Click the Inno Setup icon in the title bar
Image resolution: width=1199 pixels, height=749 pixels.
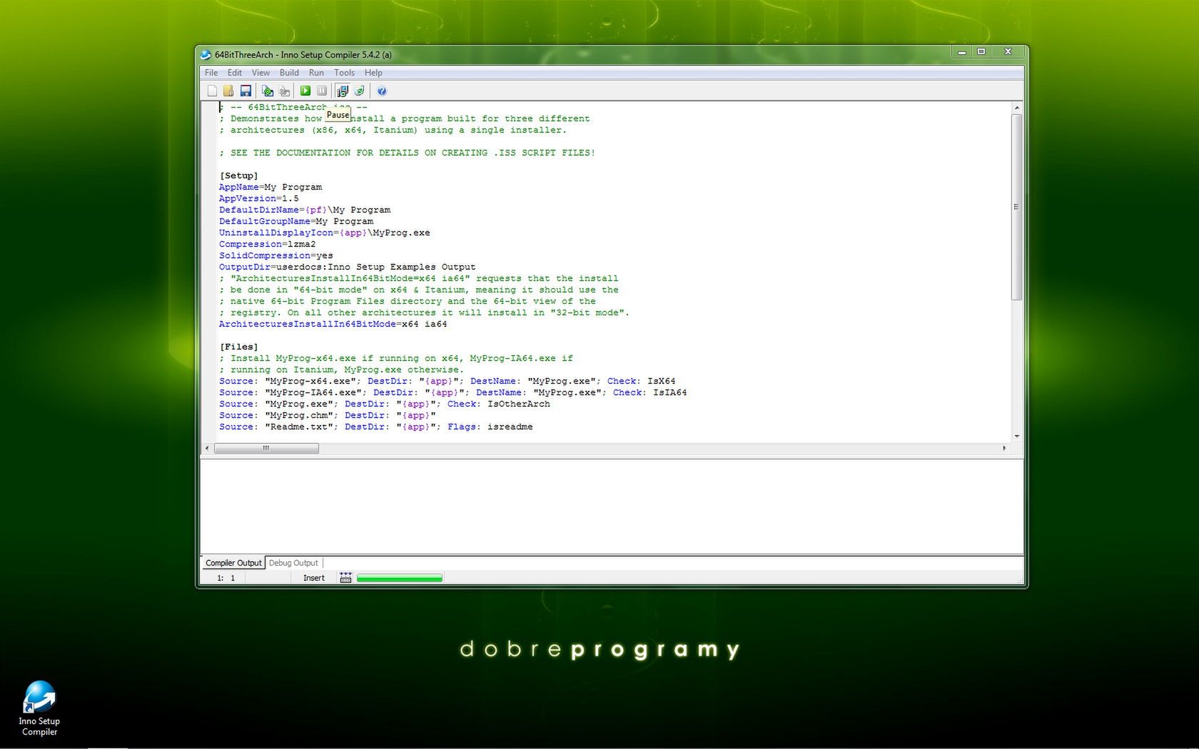point(206,55)
